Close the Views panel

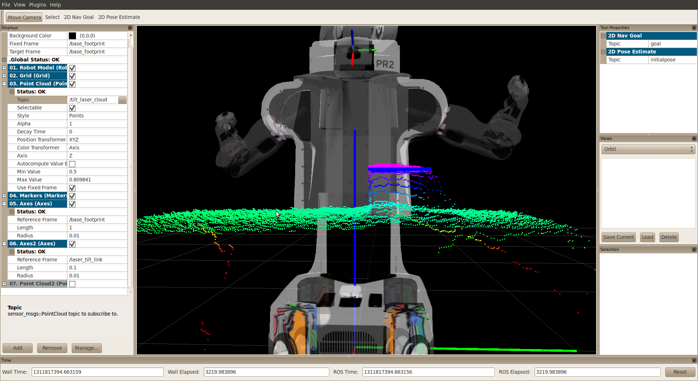[x=694, y=139]
